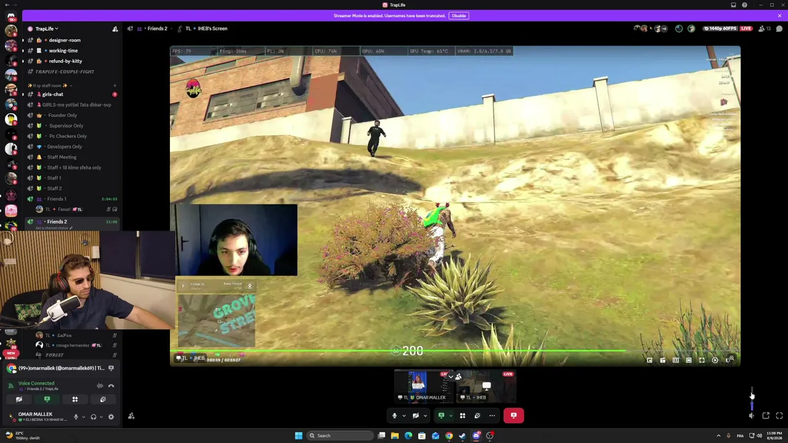The height and width of the screenshot is (443, 788).
Task: Open microphone options arrow in call bar
Action: tap(404, 416)
